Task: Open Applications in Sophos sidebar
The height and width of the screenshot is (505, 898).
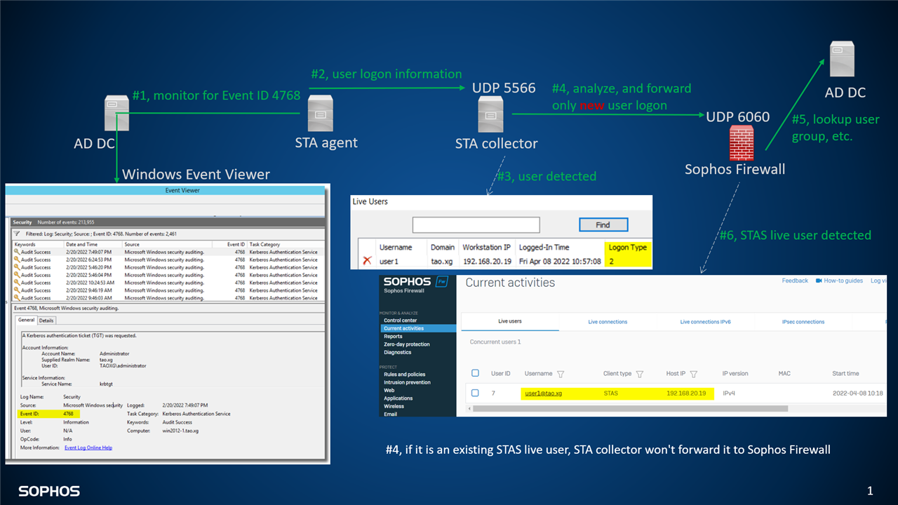Action: (398, 398)
